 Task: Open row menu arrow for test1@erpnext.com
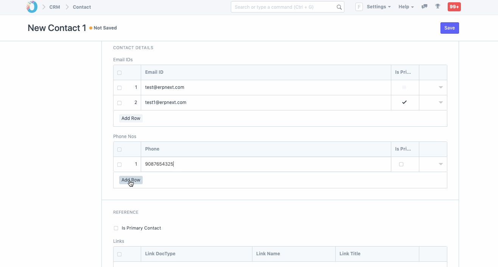click(x=440, y=102)
